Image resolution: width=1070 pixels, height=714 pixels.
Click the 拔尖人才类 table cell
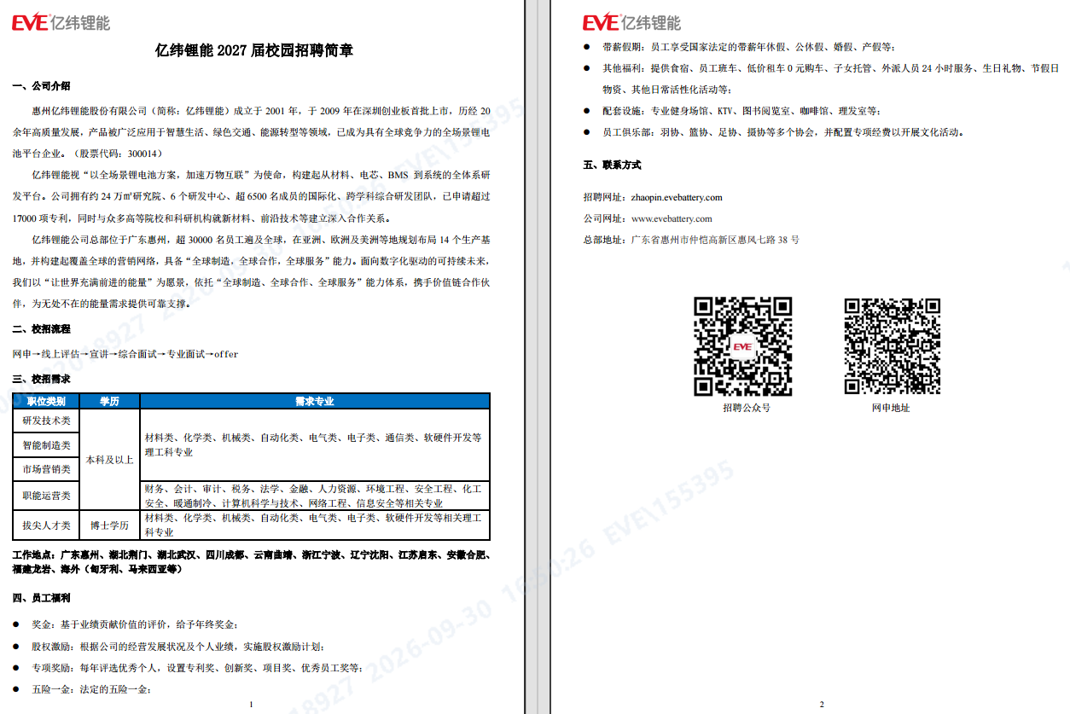pos(46,525)
